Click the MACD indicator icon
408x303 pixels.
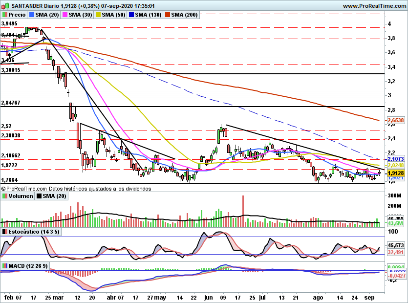[5, 266]
